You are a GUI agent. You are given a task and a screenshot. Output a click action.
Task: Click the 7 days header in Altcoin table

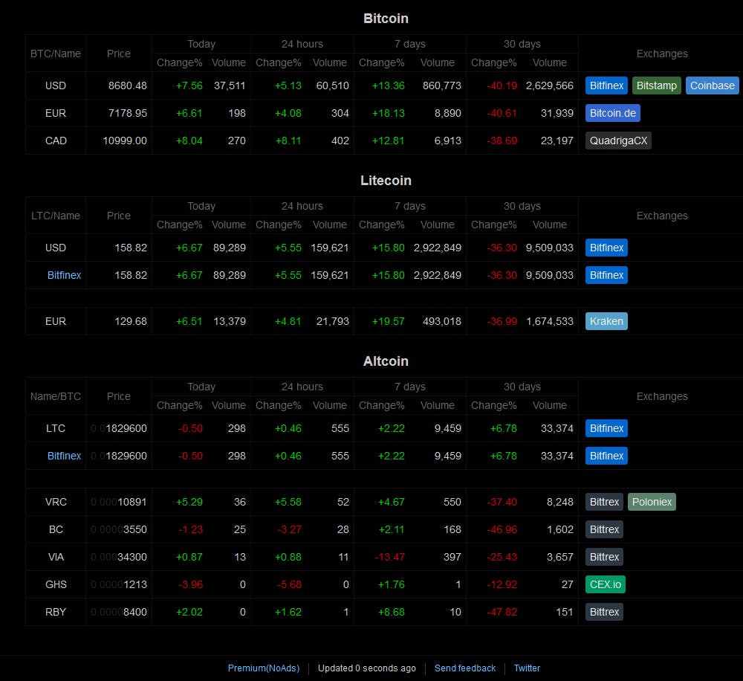[x=410, y=387]
